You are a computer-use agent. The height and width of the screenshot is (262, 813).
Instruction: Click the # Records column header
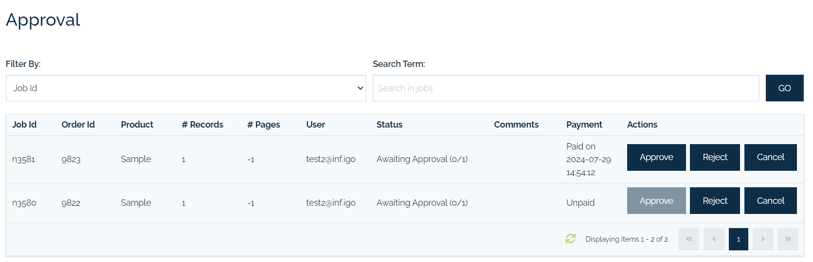(202, 125)
